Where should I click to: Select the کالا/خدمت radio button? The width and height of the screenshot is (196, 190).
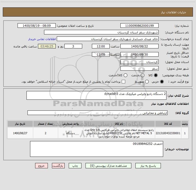click(125, 75)
